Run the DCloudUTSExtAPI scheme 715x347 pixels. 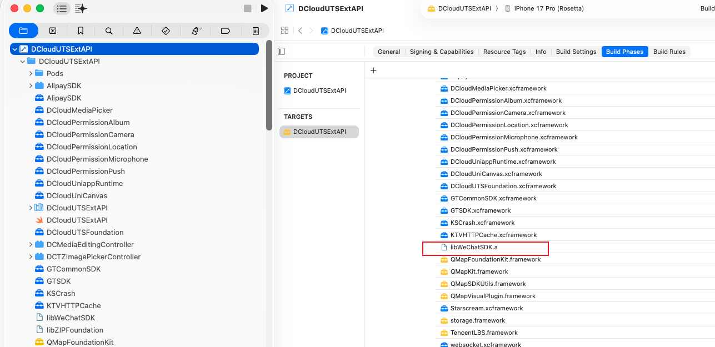pyautogui.click(x=264, y=8)
